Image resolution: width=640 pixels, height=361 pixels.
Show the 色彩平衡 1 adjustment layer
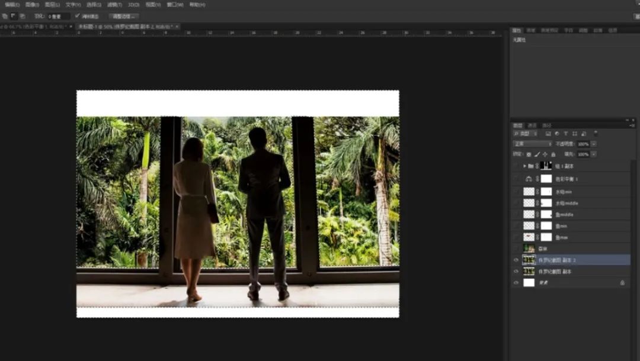(x=516, y=179)
